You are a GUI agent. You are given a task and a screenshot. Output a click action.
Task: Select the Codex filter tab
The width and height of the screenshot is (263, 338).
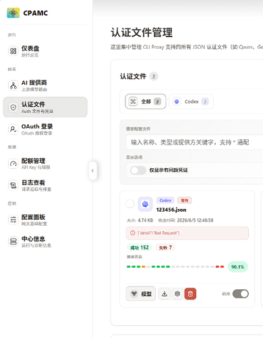[191, 101]
